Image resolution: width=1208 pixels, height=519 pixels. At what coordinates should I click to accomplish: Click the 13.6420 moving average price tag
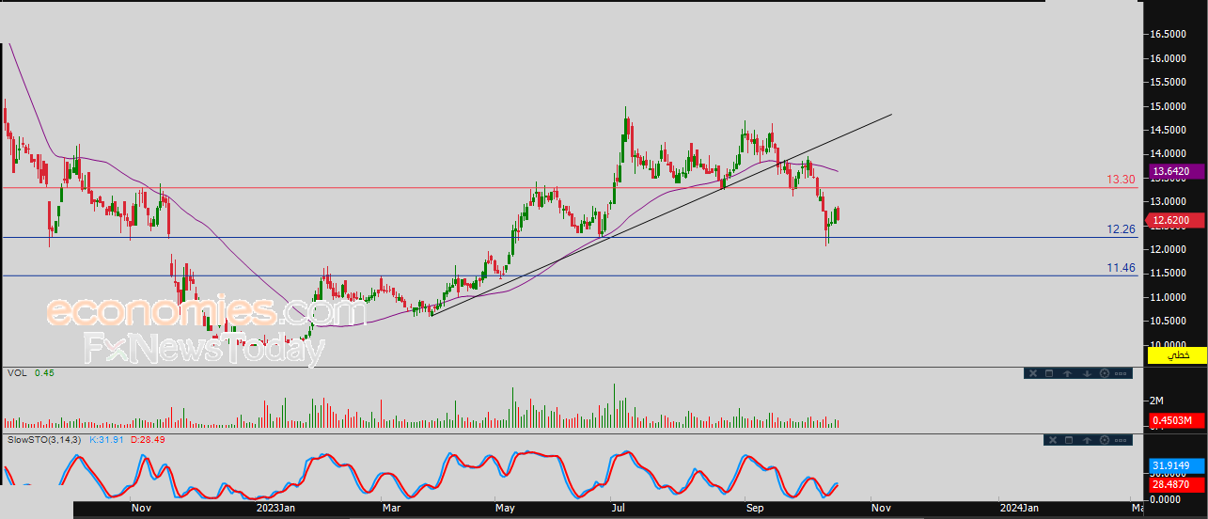pos(1177,171)
